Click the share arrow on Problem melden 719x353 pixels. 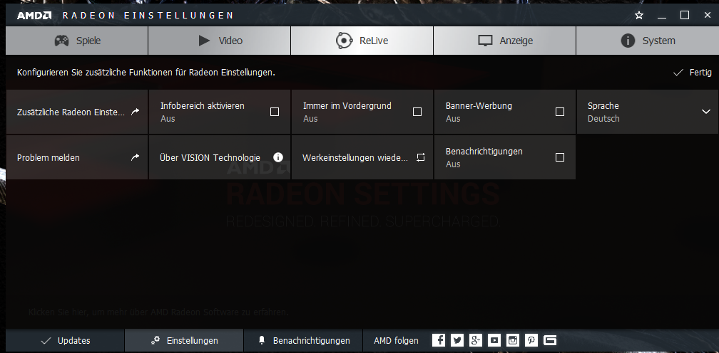pyautogui.click(x=136, y=157)
